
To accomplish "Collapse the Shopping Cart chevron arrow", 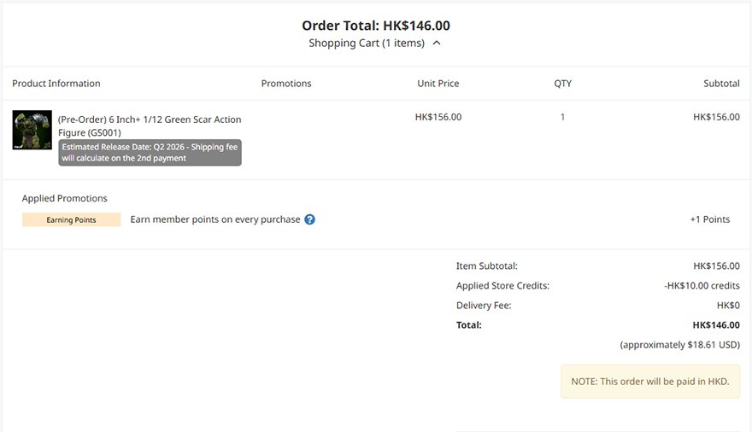I will [437, 43].
